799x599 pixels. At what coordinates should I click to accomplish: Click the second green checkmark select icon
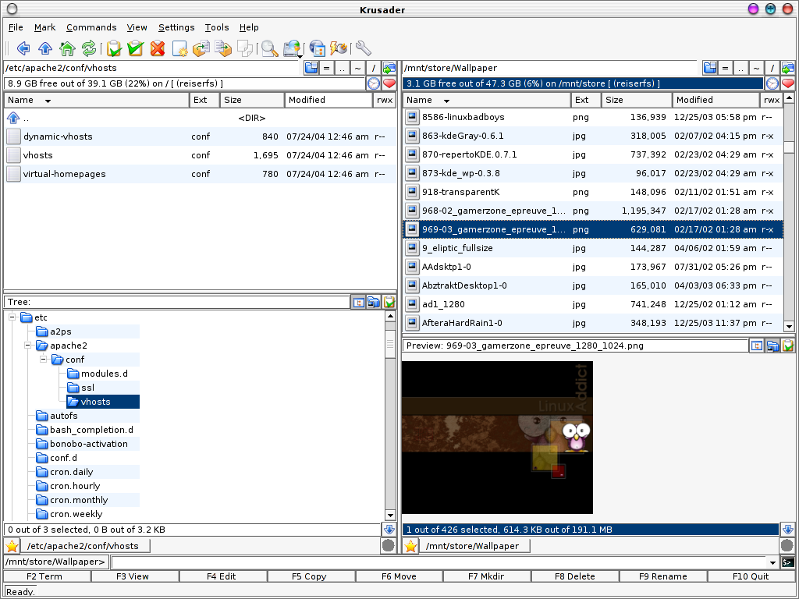tap(136, 48)
